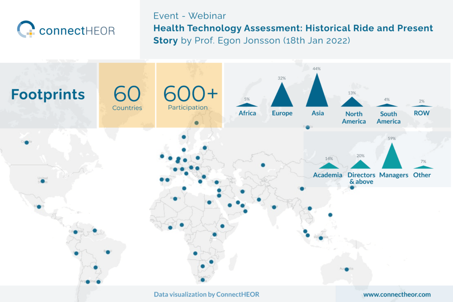Select the North America 13% triangle
The image size is (453, 302).
click(x=352, y=103)
